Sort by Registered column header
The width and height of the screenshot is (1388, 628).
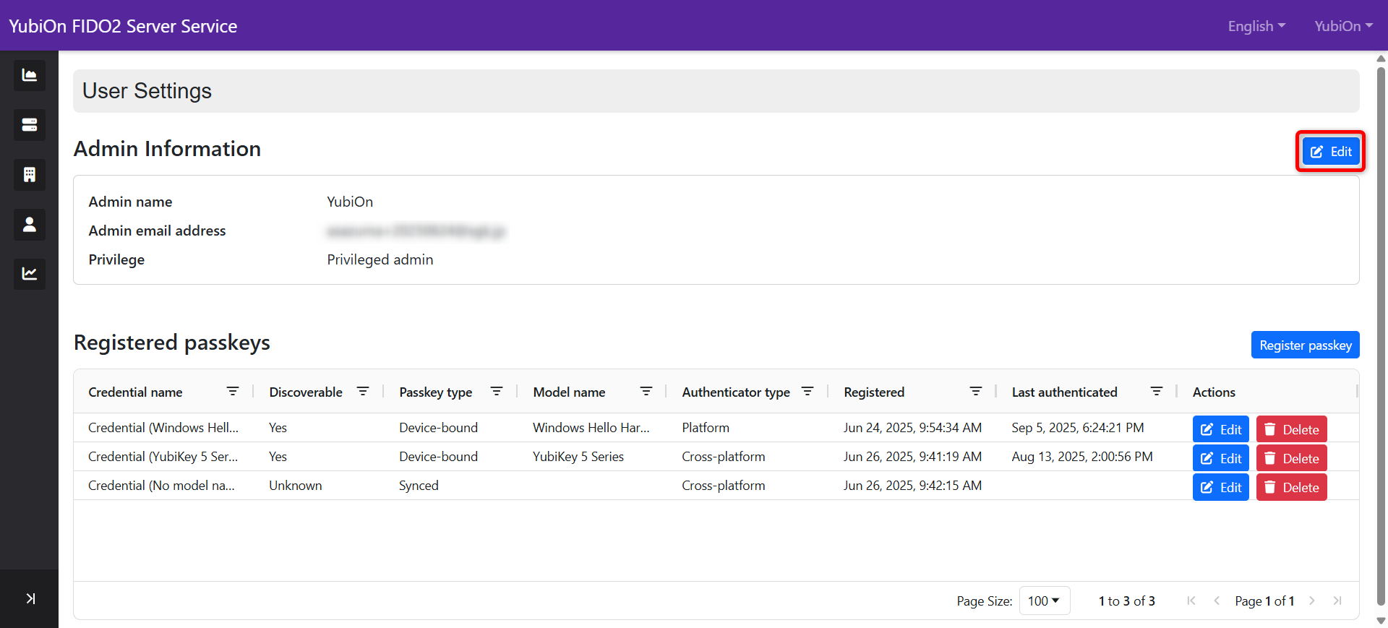[x=874, y=392]
